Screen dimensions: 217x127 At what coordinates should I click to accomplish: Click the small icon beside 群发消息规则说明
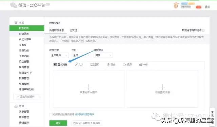click(203, 30)
